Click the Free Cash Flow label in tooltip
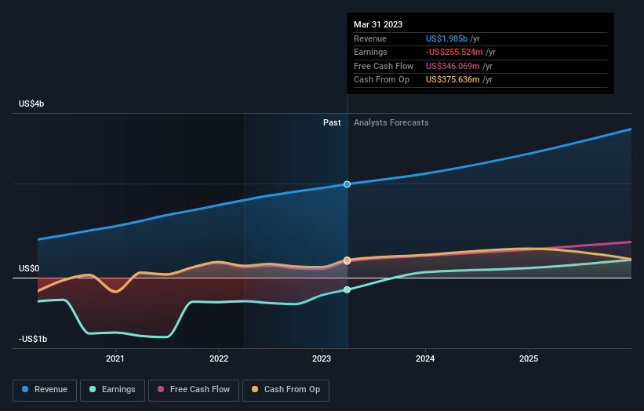 point(384,66)
